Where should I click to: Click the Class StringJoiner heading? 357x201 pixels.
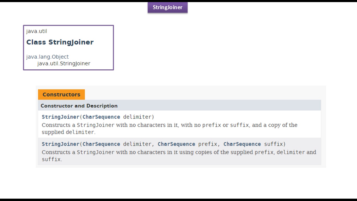click(x=60, y=42)
